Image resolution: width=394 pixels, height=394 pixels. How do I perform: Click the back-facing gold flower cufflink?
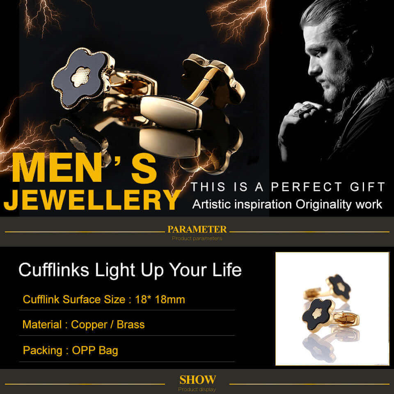(x=213, y=80)
